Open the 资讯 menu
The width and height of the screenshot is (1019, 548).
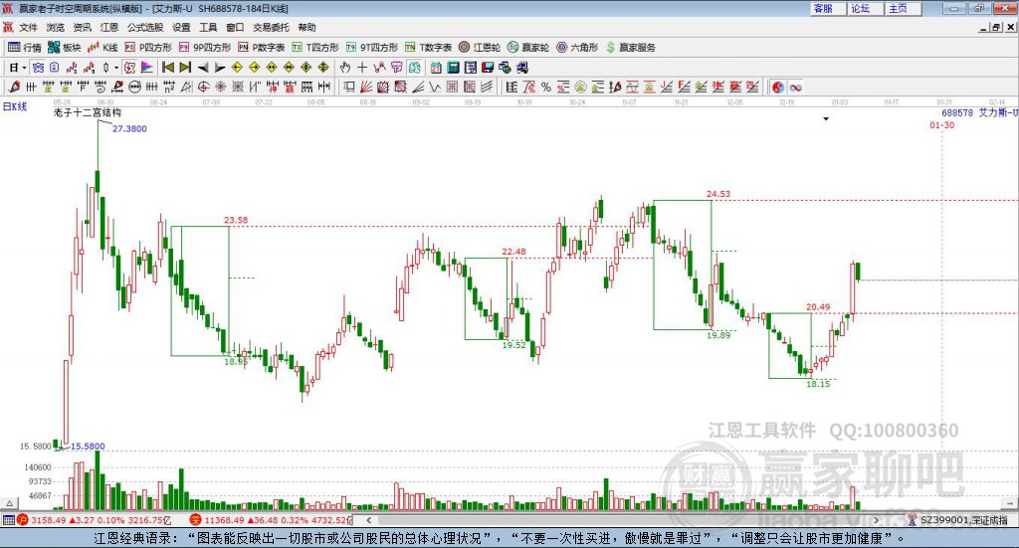82,27
